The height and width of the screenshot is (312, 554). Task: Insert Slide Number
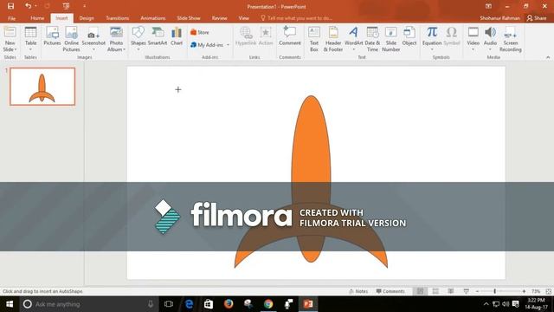[390, 39]
